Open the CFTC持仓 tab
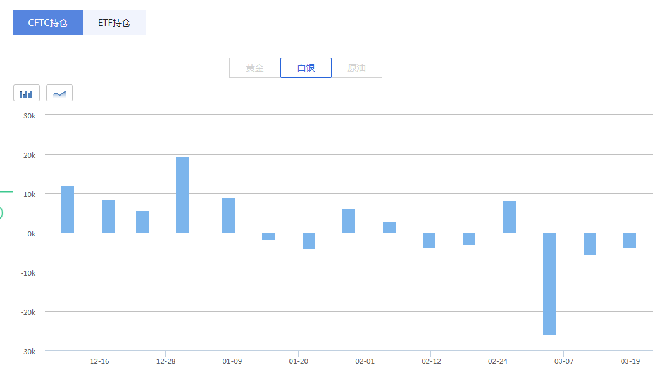 point(48,23)
